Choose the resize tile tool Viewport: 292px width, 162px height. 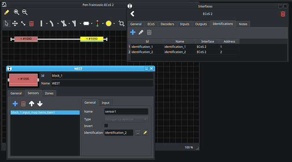(x=23, y=23)
